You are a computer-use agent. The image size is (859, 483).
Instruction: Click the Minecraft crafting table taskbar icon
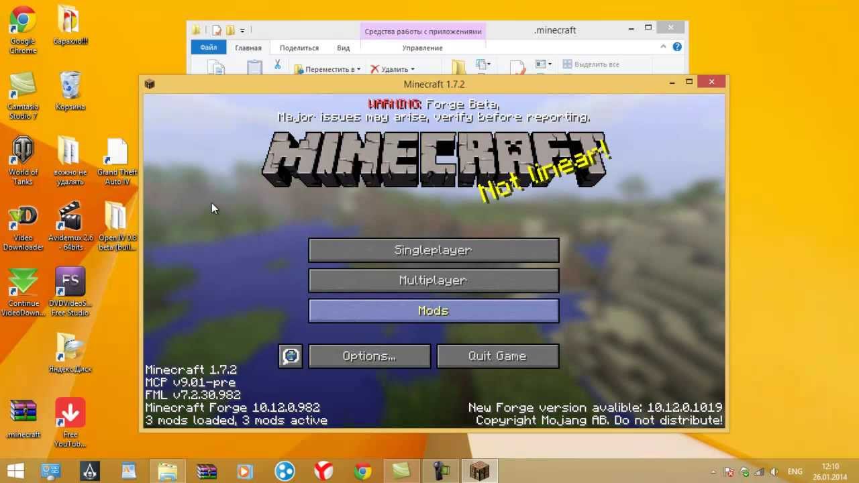pos(480,471)
